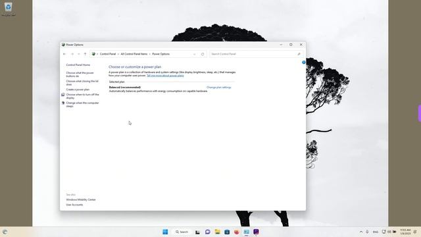Screen dimensions: 421x237
Task: Click the Balanced (recommended) plan name
Action: pos(124,88)
